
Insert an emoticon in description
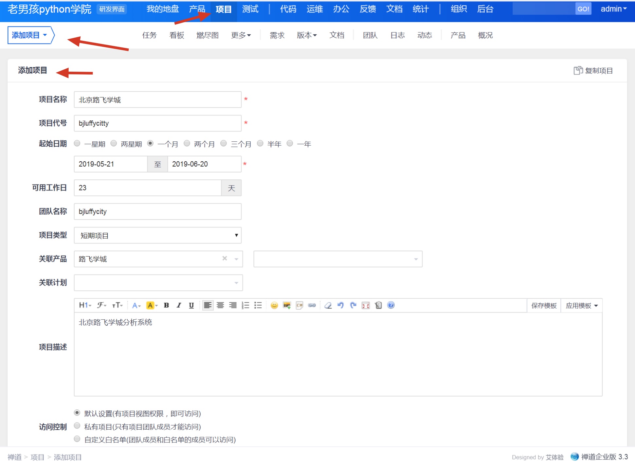[274, 305]
